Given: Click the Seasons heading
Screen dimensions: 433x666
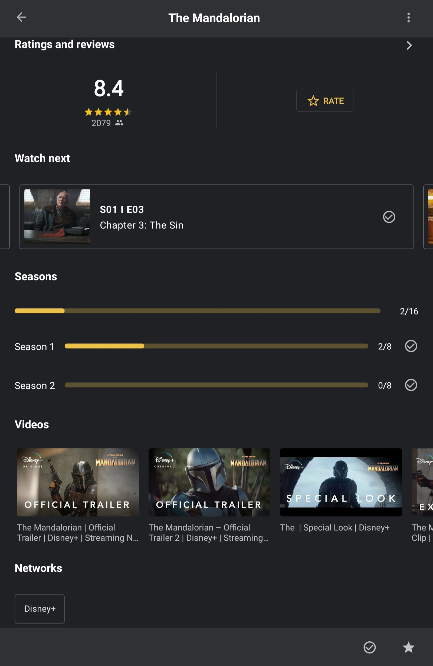Looking at the screenshot, I should 36,277.
